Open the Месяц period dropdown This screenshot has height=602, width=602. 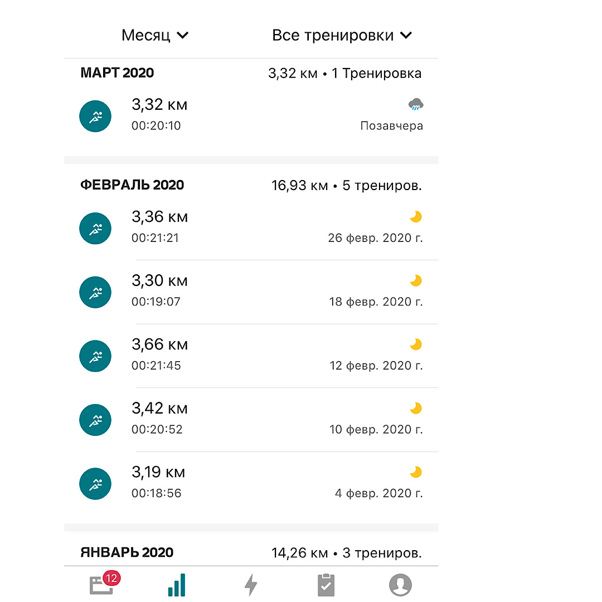coord(155,36)
